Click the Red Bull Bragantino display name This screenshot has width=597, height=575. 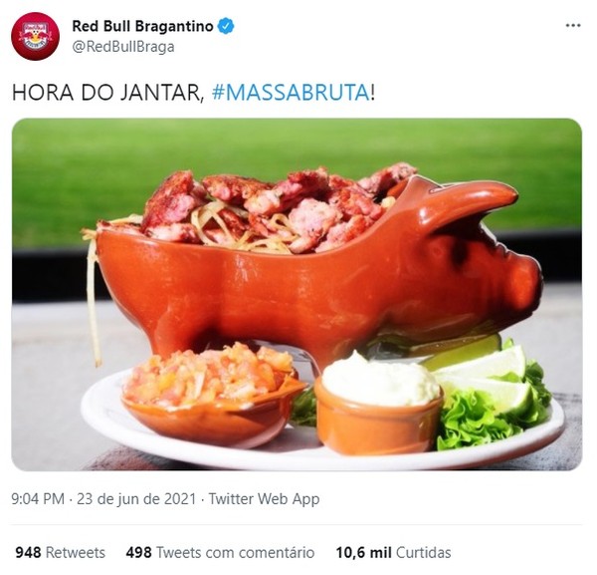coord(142,26)
